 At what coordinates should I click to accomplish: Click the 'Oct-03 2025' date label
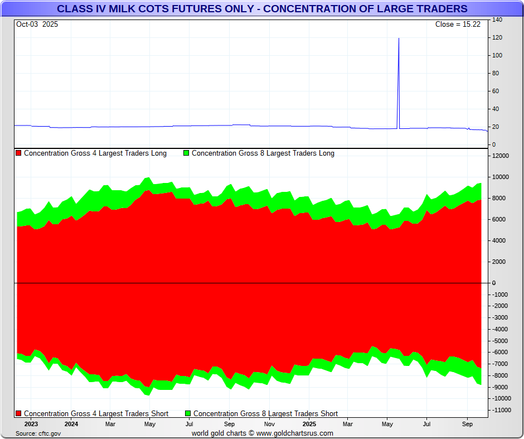37,25
